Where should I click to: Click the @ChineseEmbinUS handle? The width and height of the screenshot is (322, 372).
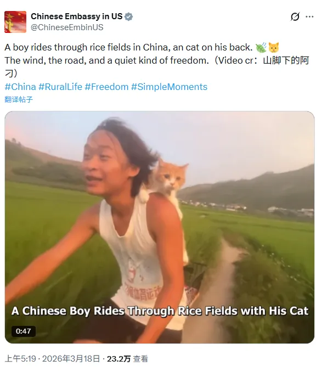click(67, 27)
